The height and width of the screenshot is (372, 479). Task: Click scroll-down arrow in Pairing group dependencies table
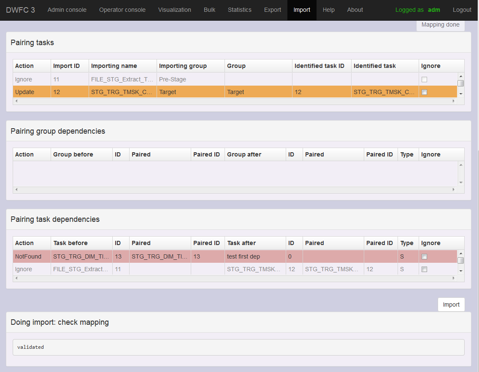click(x=461, y=183)
